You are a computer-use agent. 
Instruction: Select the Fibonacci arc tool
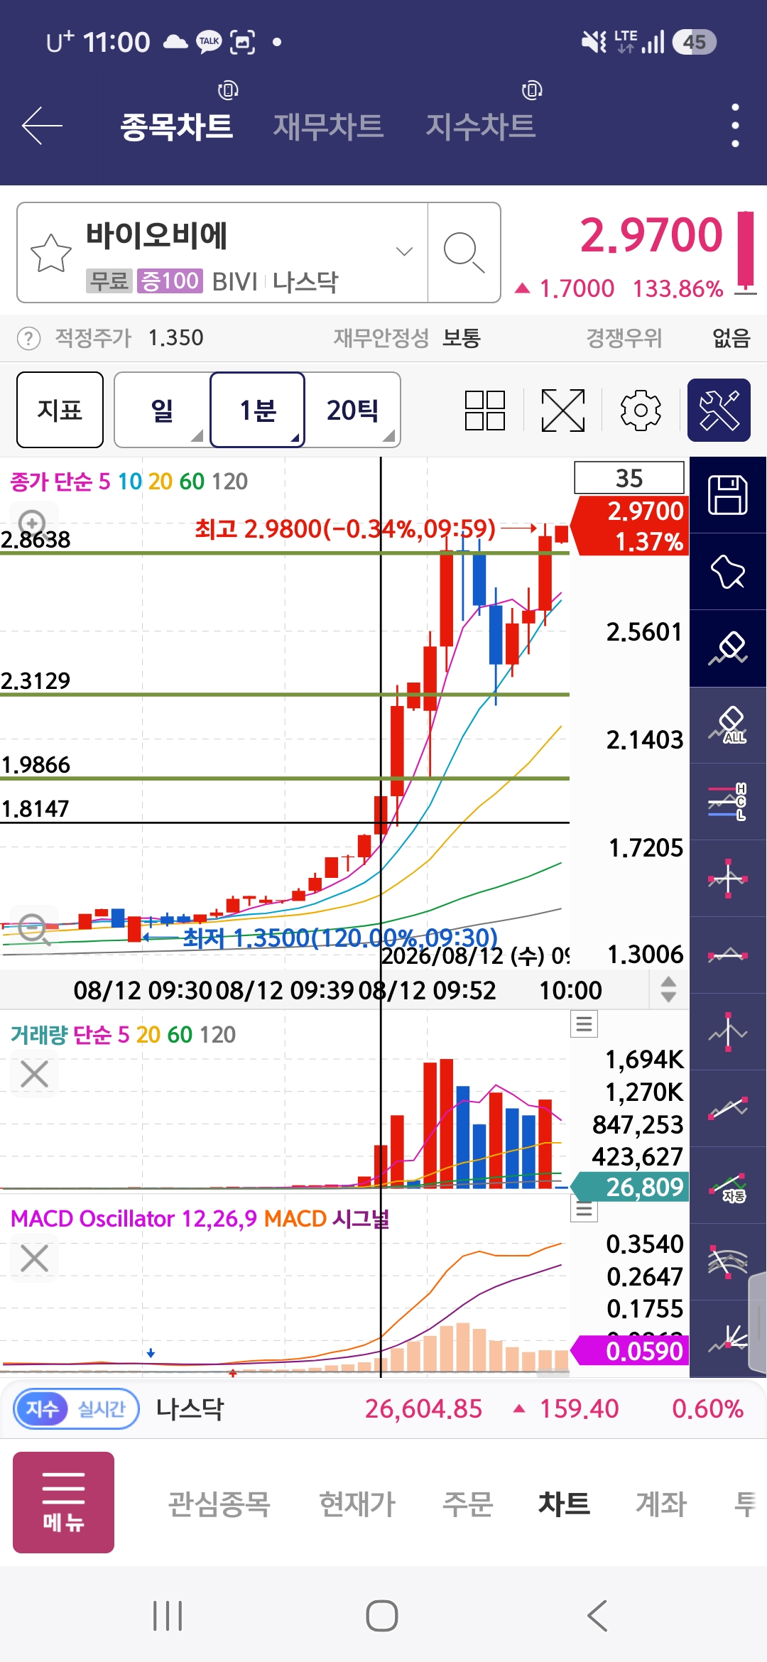pos(728,1262)
